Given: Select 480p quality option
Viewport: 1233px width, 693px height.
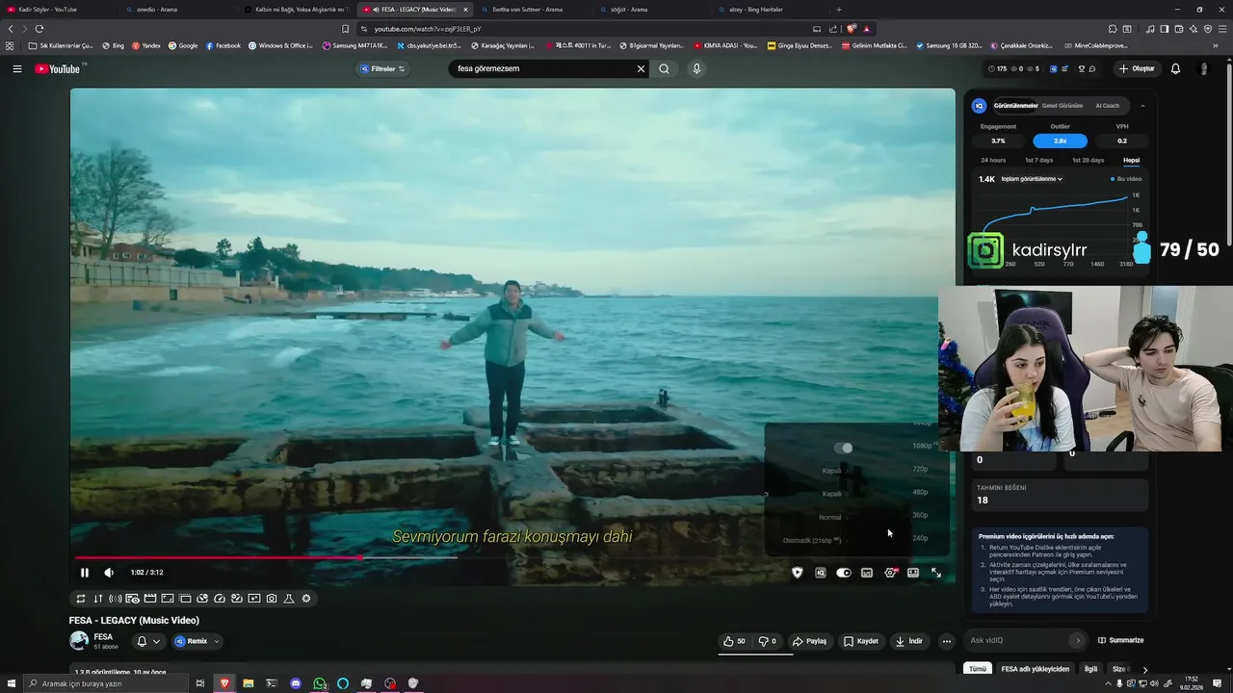Looking at the screenshot, I should [920, 492].
